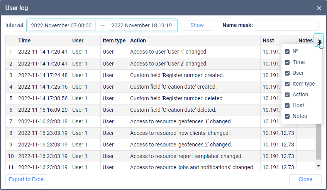
Task: Open the interval start date field
Action: pyautogui.click(x=61, y=25)
